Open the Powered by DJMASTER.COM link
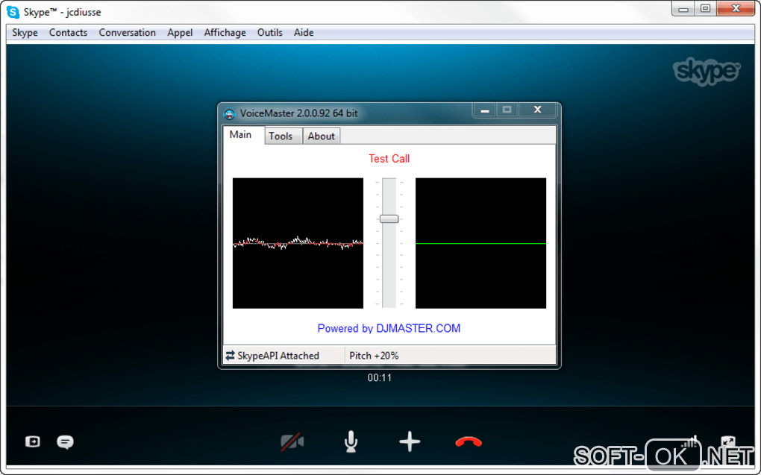The width and height of the screenshot is (761, 475). pyautogui.click(x=389, y=328)
